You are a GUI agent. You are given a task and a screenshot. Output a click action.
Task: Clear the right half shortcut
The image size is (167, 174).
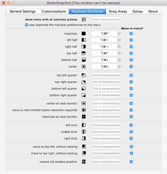tap(119, 47)
